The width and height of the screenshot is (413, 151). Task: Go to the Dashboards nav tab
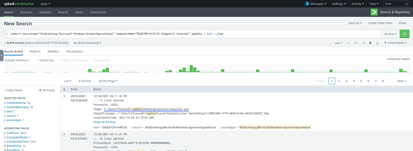pos(98,12)
